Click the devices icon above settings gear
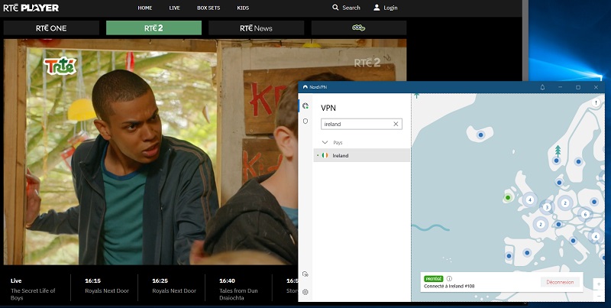This screenshot has width=611, height=308. point(305,274)
